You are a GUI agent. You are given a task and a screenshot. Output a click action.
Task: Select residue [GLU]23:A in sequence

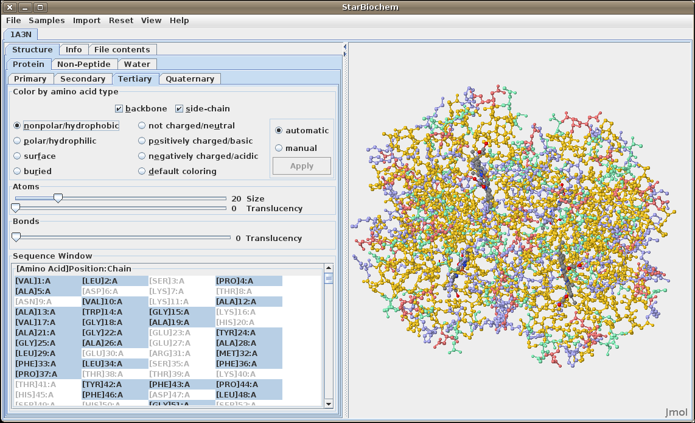click(182, 332)
